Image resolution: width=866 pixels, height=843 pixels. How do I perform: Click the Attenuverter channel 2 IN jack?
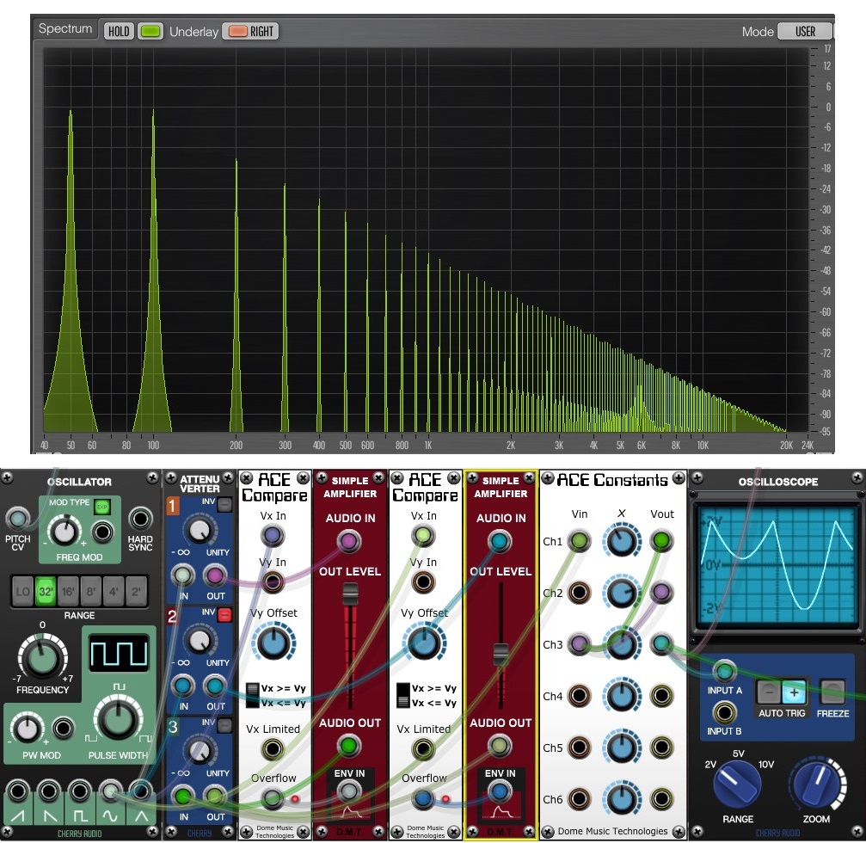[x=182, y=686]
